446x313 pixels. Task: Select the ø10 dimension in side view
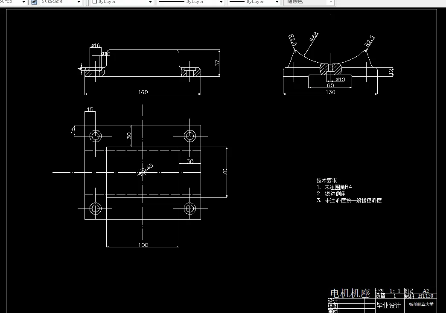click(x=340, y=79)
